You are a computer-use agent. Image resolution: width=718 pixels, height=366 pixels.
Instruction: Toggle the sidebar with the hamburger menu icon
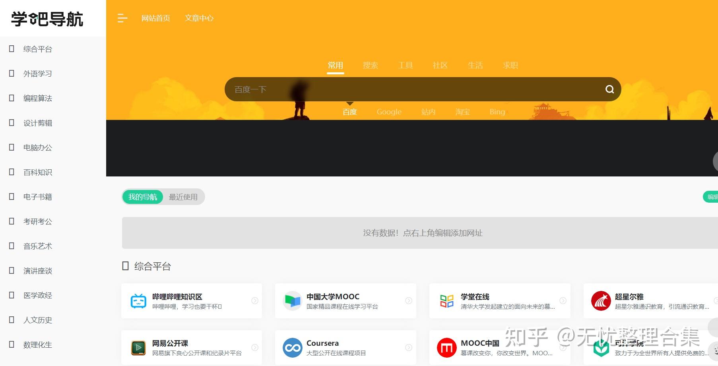click(x=122, y=18)
